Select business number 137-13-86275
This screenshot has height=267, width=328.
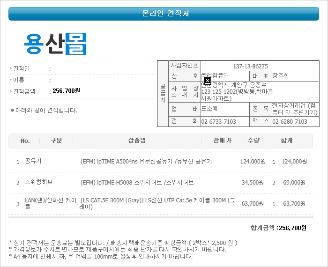click(250, 66)
